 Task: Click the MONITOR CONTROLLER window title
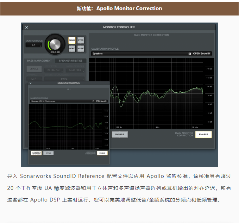pyautogui.click(x=119, y=27)
